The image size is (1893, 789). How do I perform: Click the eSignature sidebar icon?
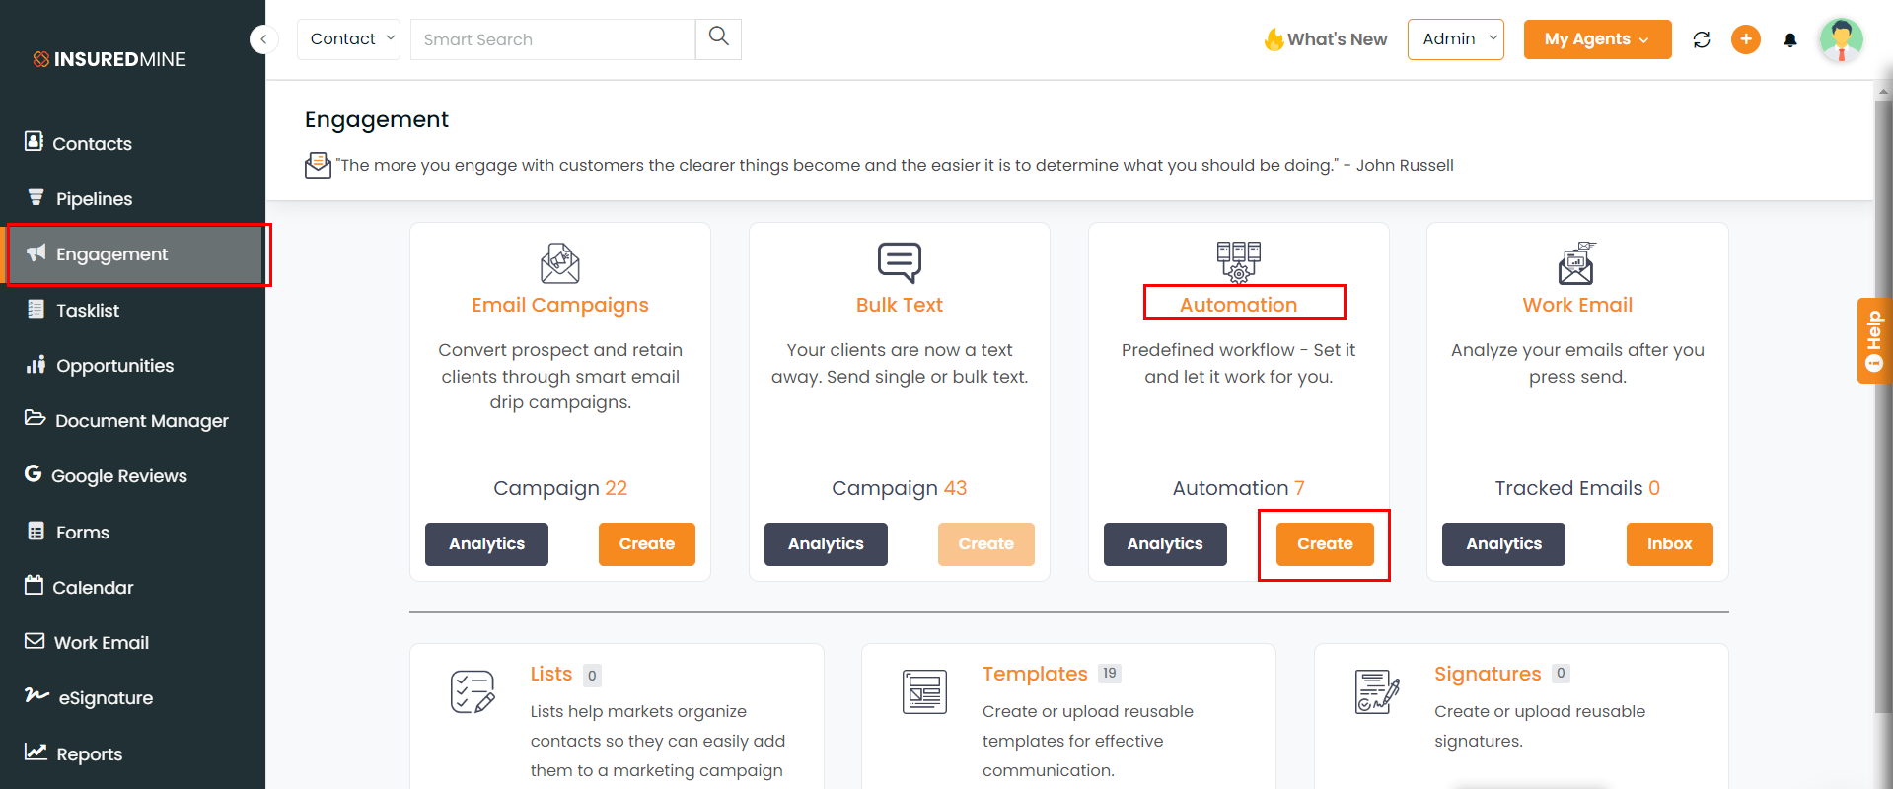click(x=36, y=695)
